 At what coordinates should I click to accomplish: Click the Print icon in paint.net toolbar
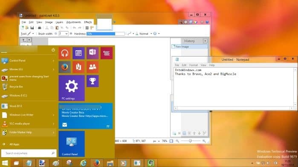pos(39,28)
